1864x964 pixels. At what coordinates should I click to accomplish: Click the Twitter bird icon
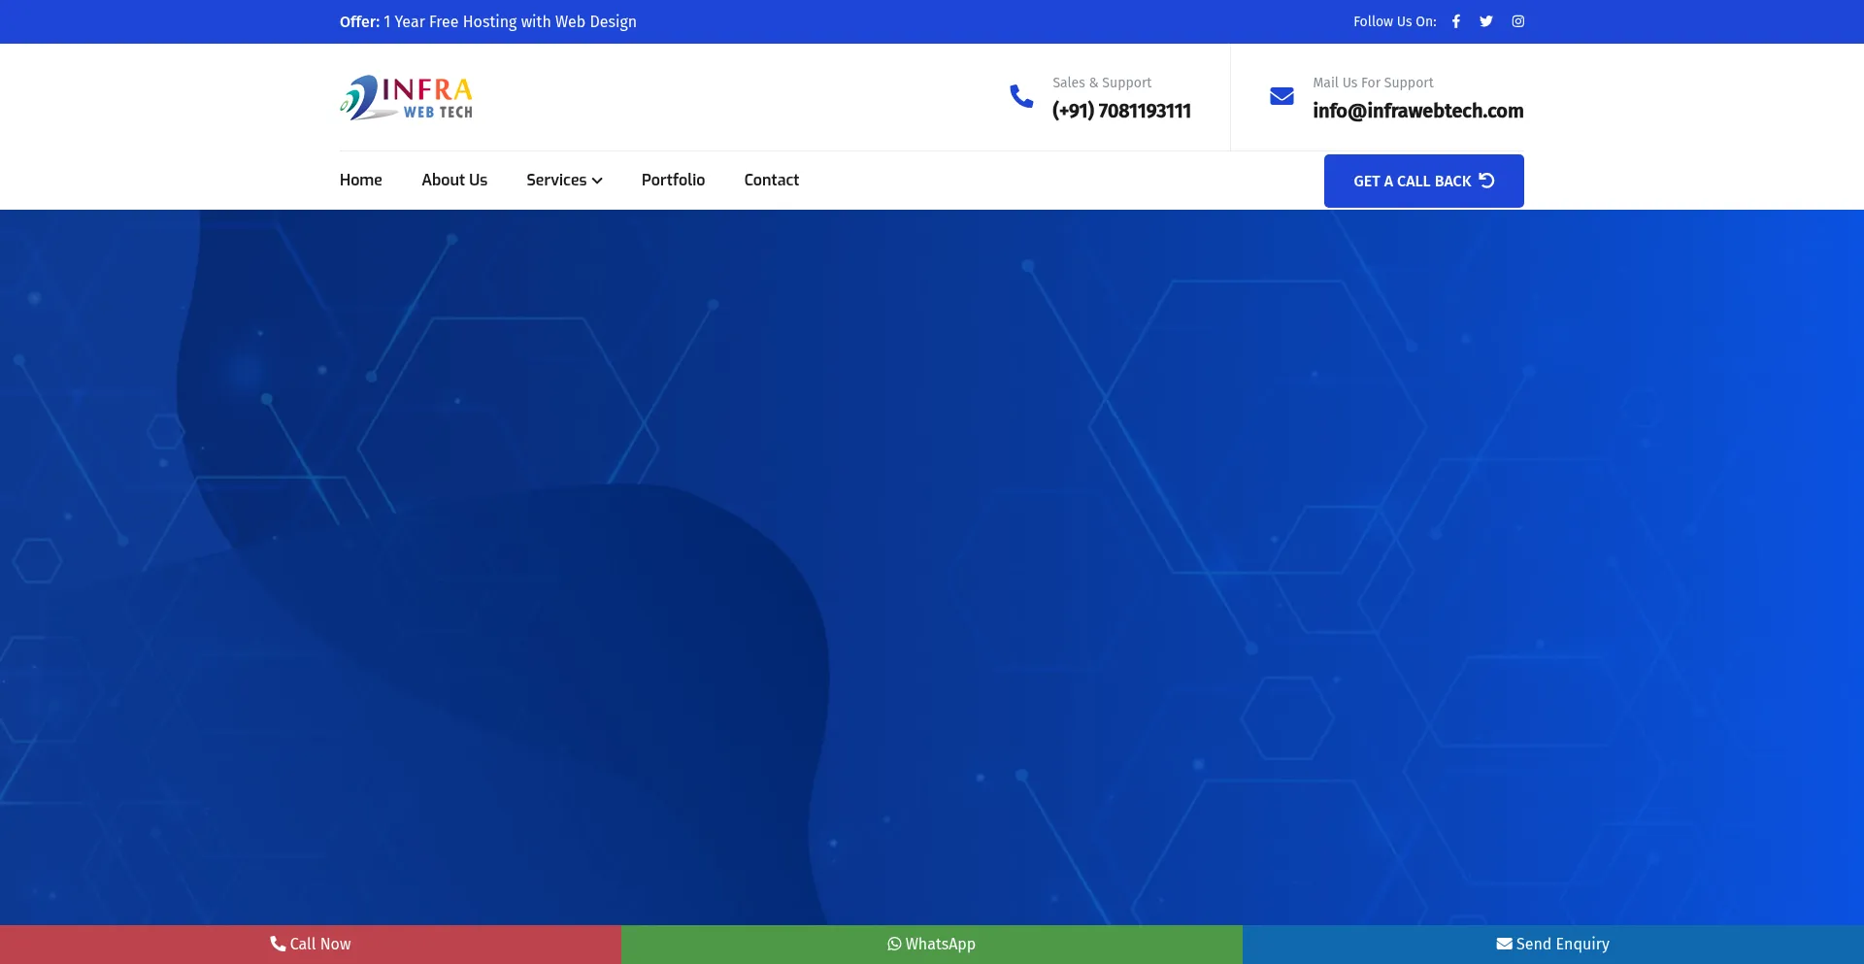pyautogui.click(x=1485, y=21)
